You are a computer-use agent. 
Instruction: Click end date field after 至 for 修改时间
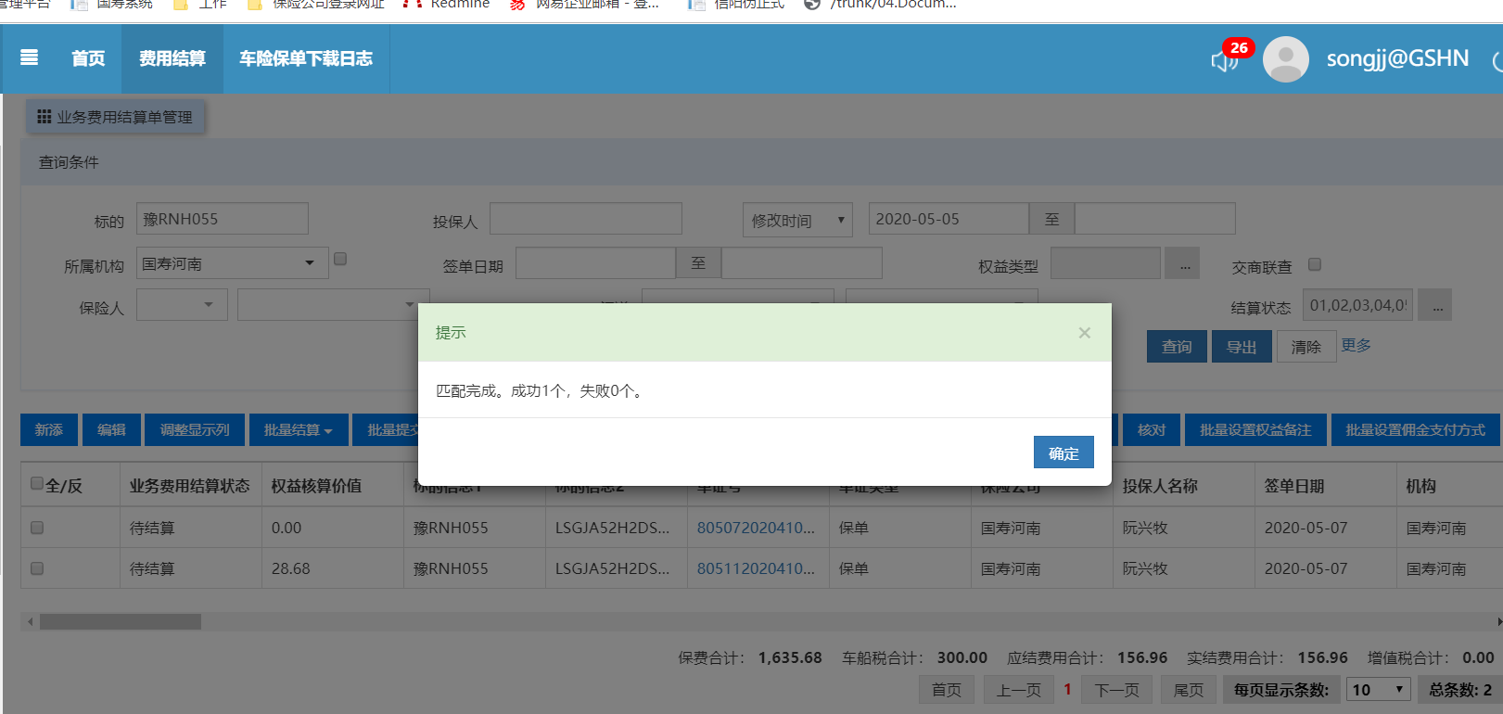(x=1155, y=219)
